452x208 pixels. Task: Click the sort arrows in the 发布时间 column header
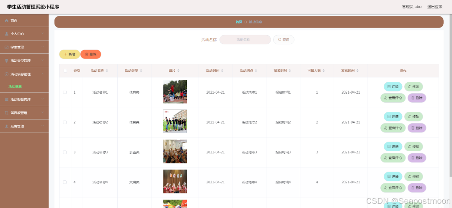pyautogui.click(x=357, y=71)
